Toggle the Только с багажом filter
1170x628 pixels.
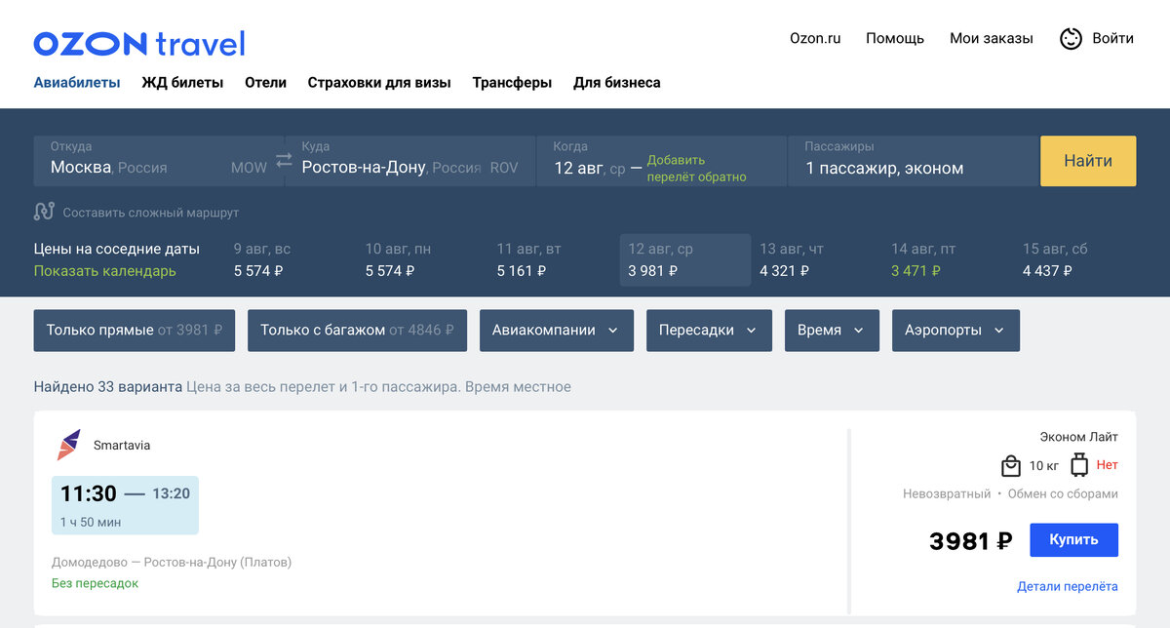tap(357, 331)
